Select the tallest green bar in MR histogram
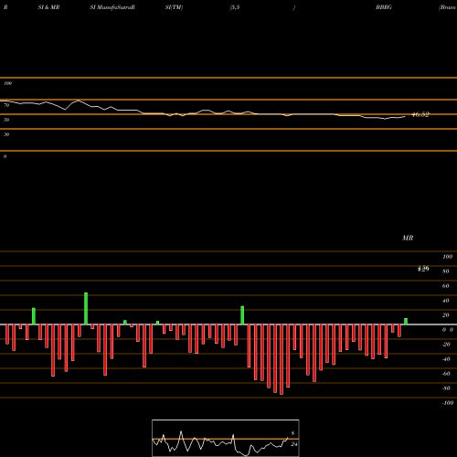This screenshot has height=457, width=457. pos(86,308)
